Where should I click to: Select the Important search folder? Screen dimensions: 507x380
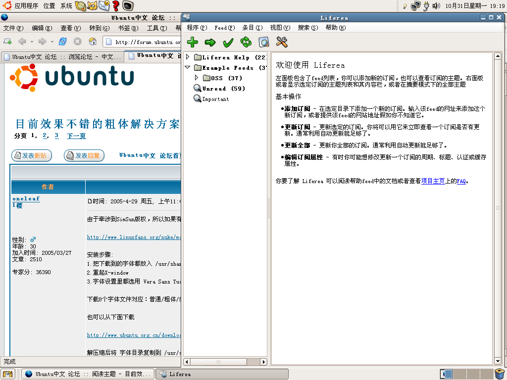click(x=211, y=98)
